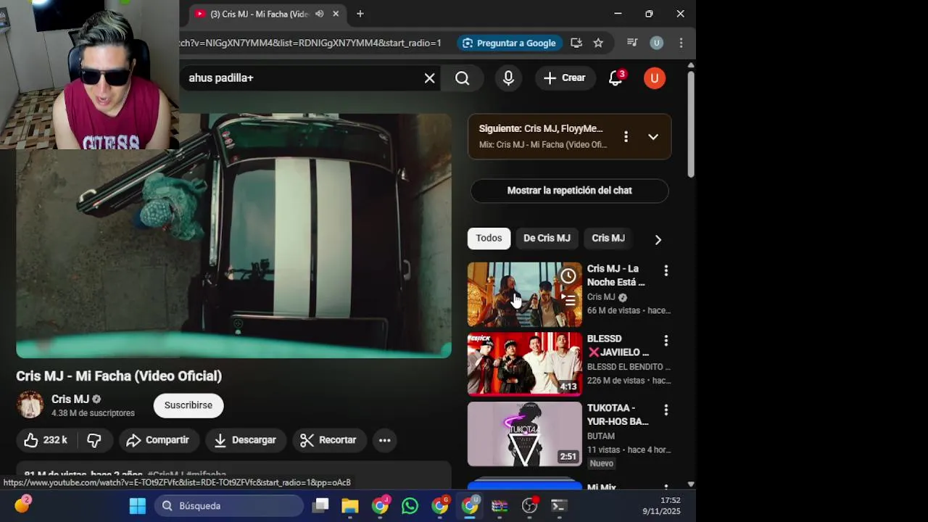928x522 pixels.
Task: Open File Explorer from taskbar
Action: [x=350, y=506]
